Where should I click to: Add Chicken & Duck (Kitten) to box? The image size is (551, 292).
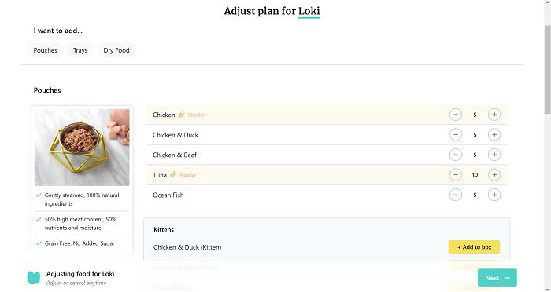click(x=474, y=247)
